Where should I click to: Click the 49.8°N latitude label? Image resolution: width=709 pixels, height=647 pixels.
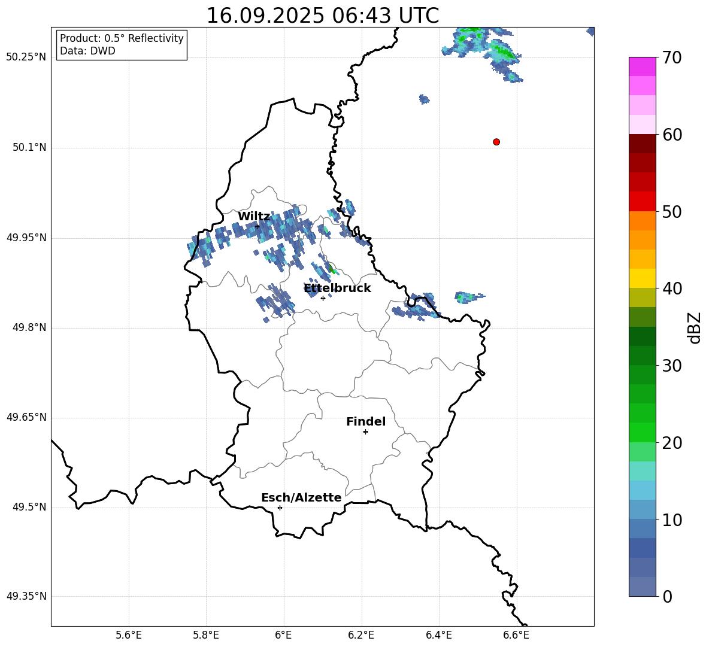(29, 327)
